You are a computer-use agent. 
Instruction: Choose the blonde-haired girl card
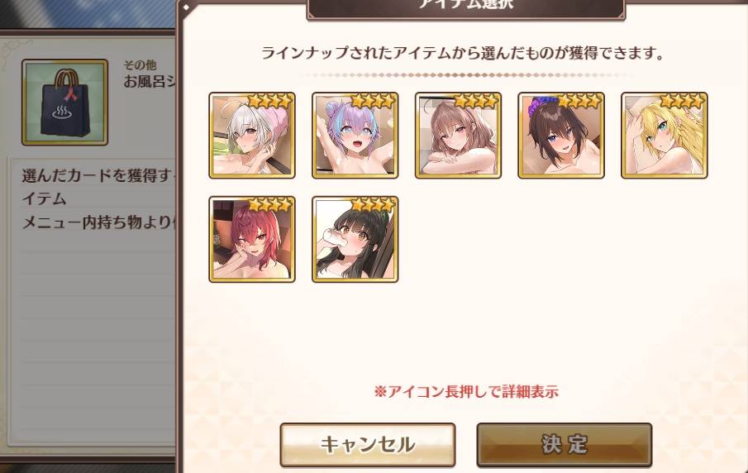point(664,136)
